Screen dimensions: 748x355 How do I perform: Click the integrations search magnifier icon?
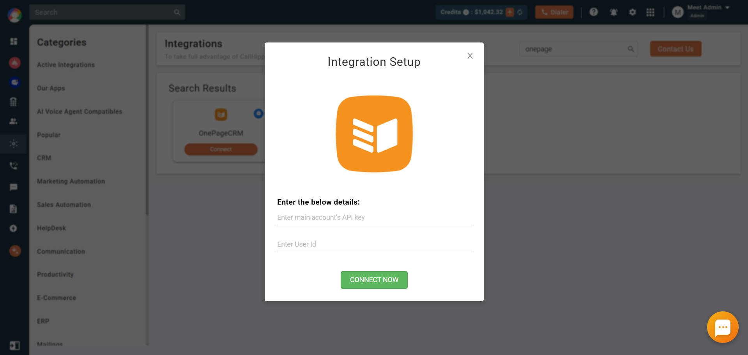click(x=631, y=49)
